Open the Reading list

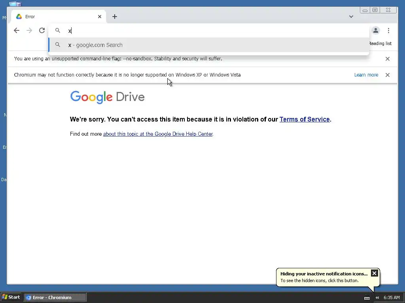click(x=380, y=43)
